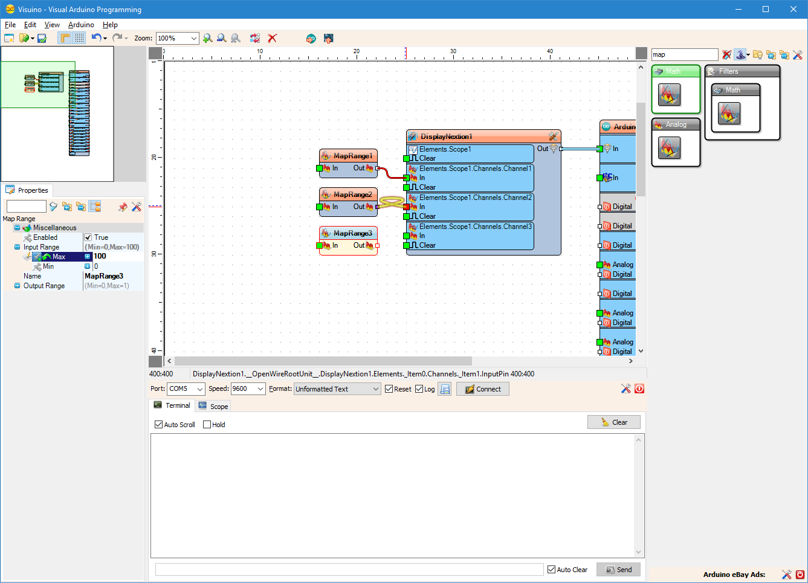Select the Math Map Range component thumbnail
The height and width of the screenshot is (583, 808).
click(x=669, y=95)
